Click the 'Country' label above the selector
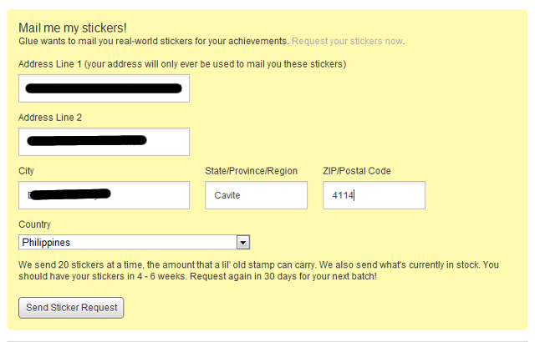Viewport: 535px width, 342px height. click(x=35, y=224)
